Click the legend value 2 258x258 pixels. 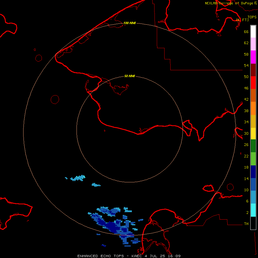coord(247,212)
